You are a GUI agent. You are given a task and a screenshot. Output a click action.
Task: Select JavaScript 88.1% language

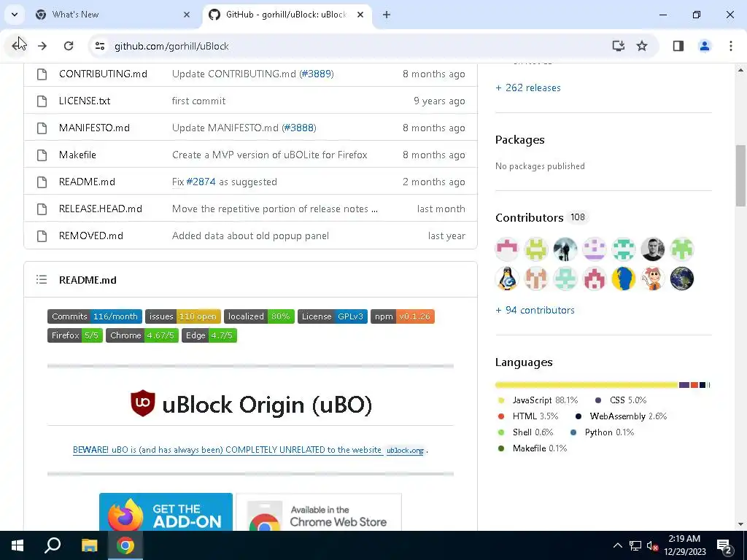coord(538,400)
